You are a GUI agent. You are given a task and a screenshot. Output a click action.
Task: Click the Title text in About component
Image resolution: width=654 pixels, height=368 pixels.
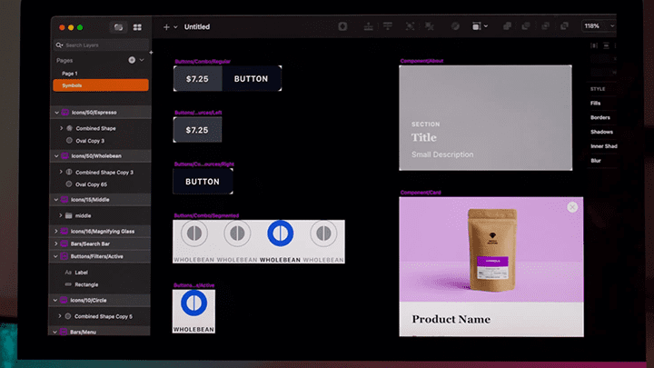(x=424, y=137)
